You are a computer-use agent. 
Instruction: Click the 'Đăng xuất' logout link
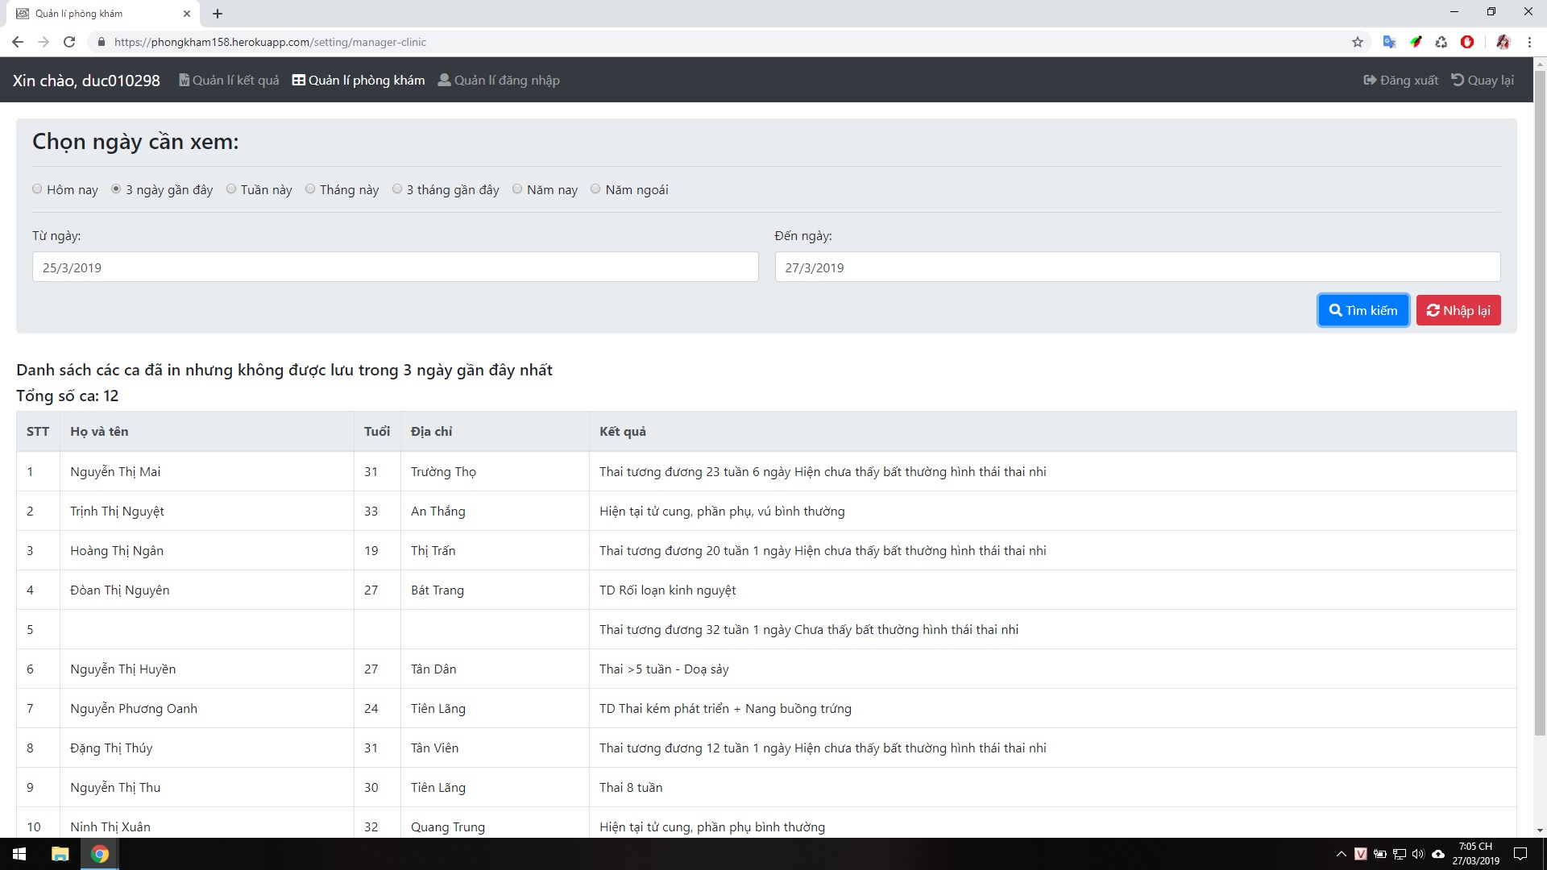point(1400,81)
